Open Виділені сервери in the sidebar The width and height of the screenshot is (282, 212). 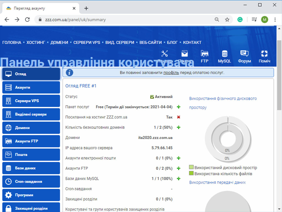pos(31,114)
